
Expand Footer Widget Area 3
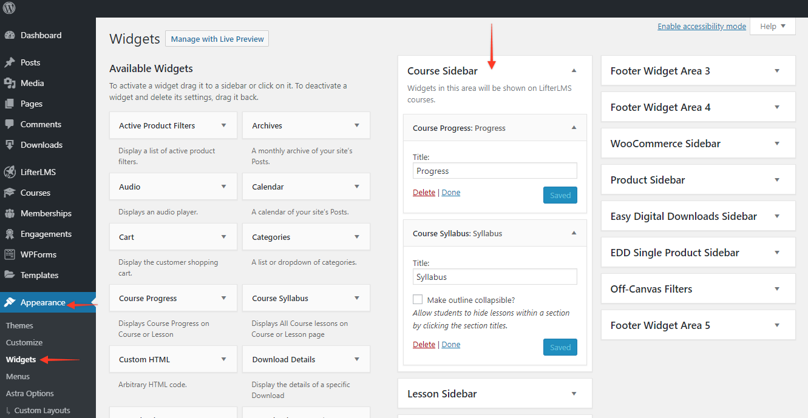tap(777, 70)
